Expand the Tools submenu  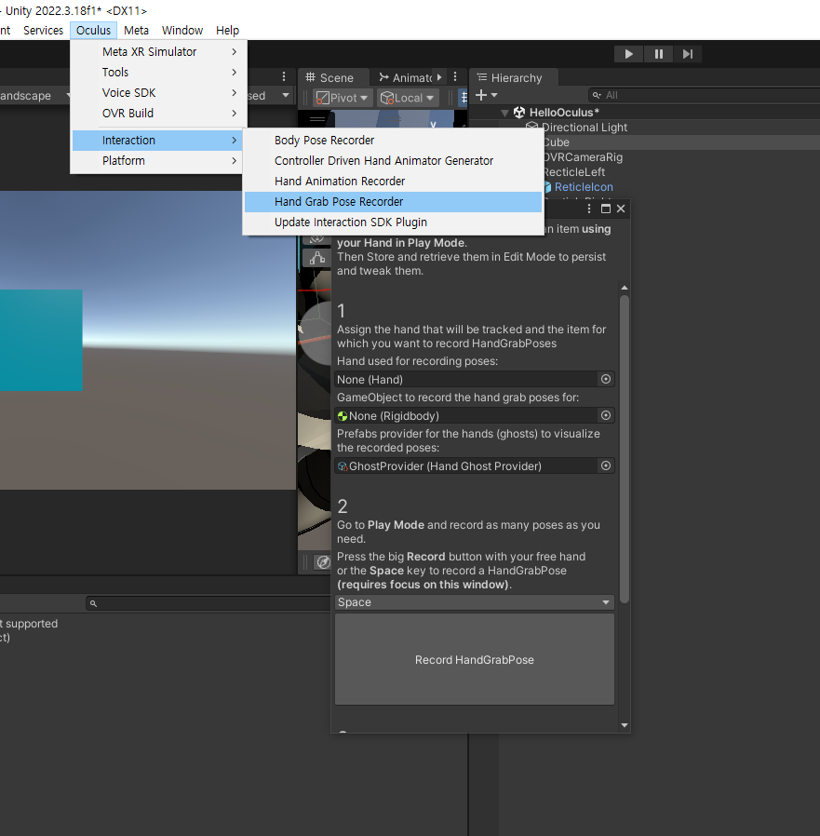pos(158,72)
